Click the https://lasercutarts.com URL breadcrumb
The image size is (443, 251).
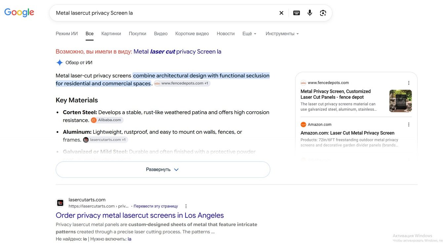tap(99, 206)
